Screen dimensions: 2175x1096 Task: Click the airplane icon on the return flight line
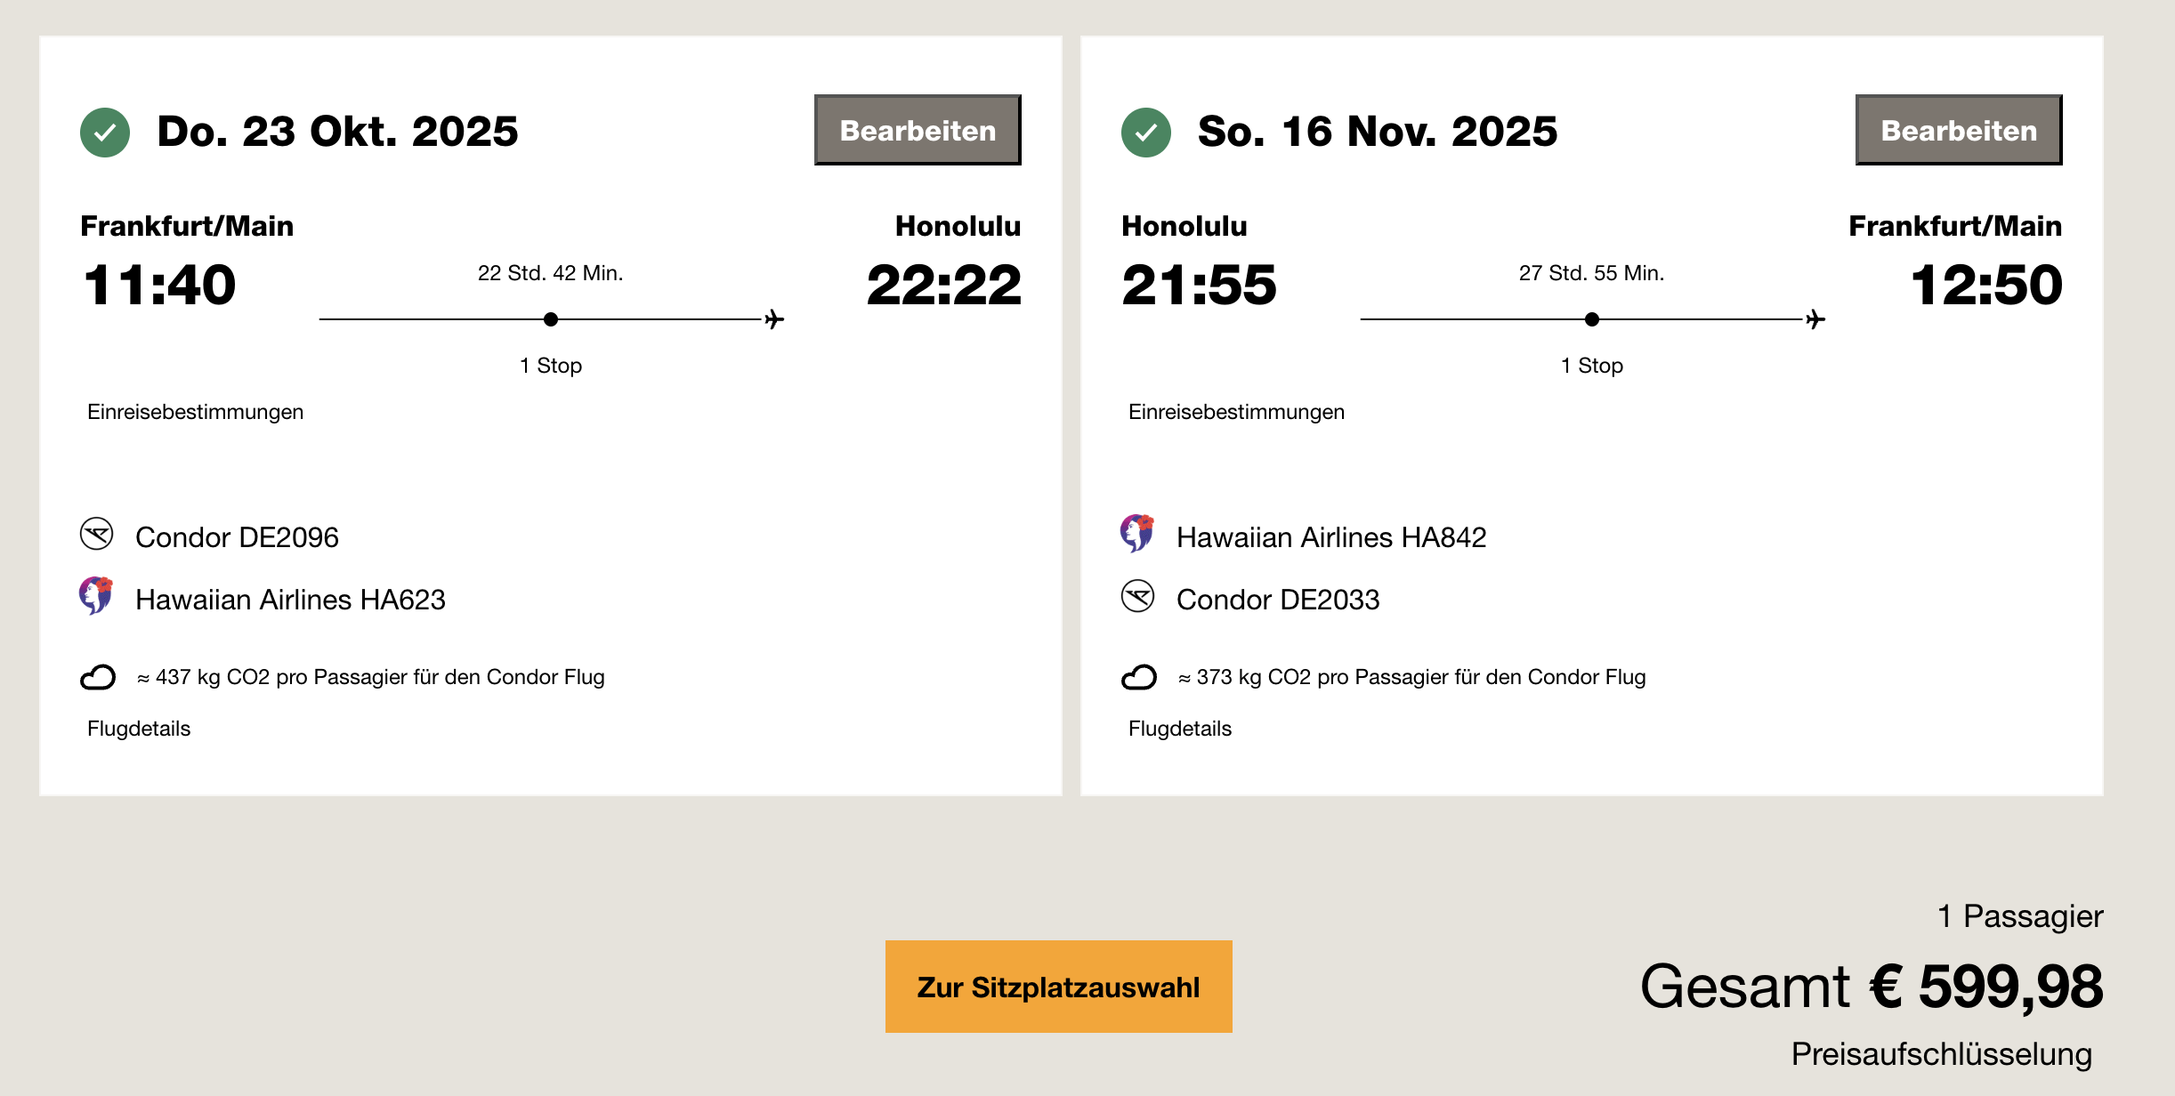[1815, 319]
